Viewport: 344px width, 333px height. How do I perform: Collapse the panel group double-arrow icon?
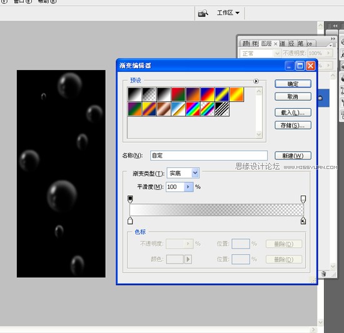tap(333, 39)
